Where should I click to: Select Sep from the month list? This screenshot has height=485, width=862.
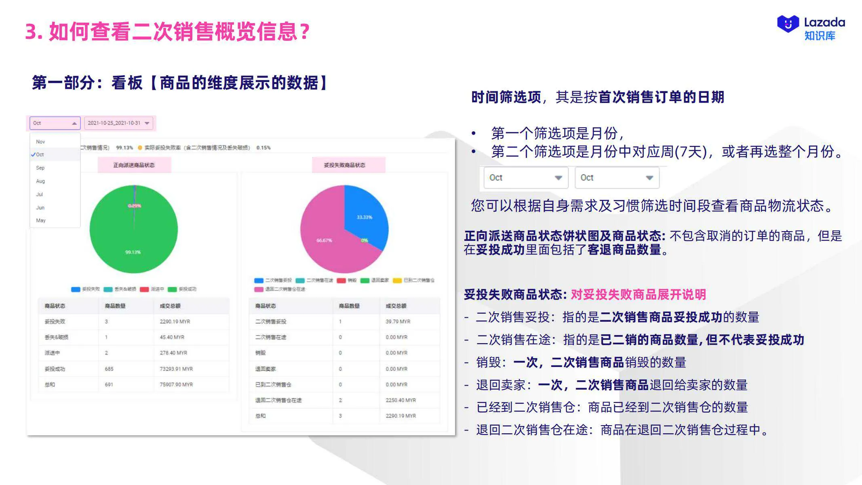click(40, 168)
